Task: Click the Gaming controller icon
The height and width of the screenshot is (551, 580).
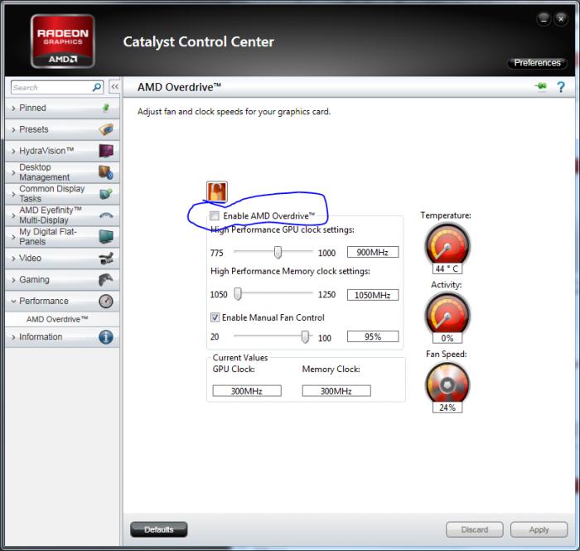Action: pyautogui.click(x=106, y=279)
